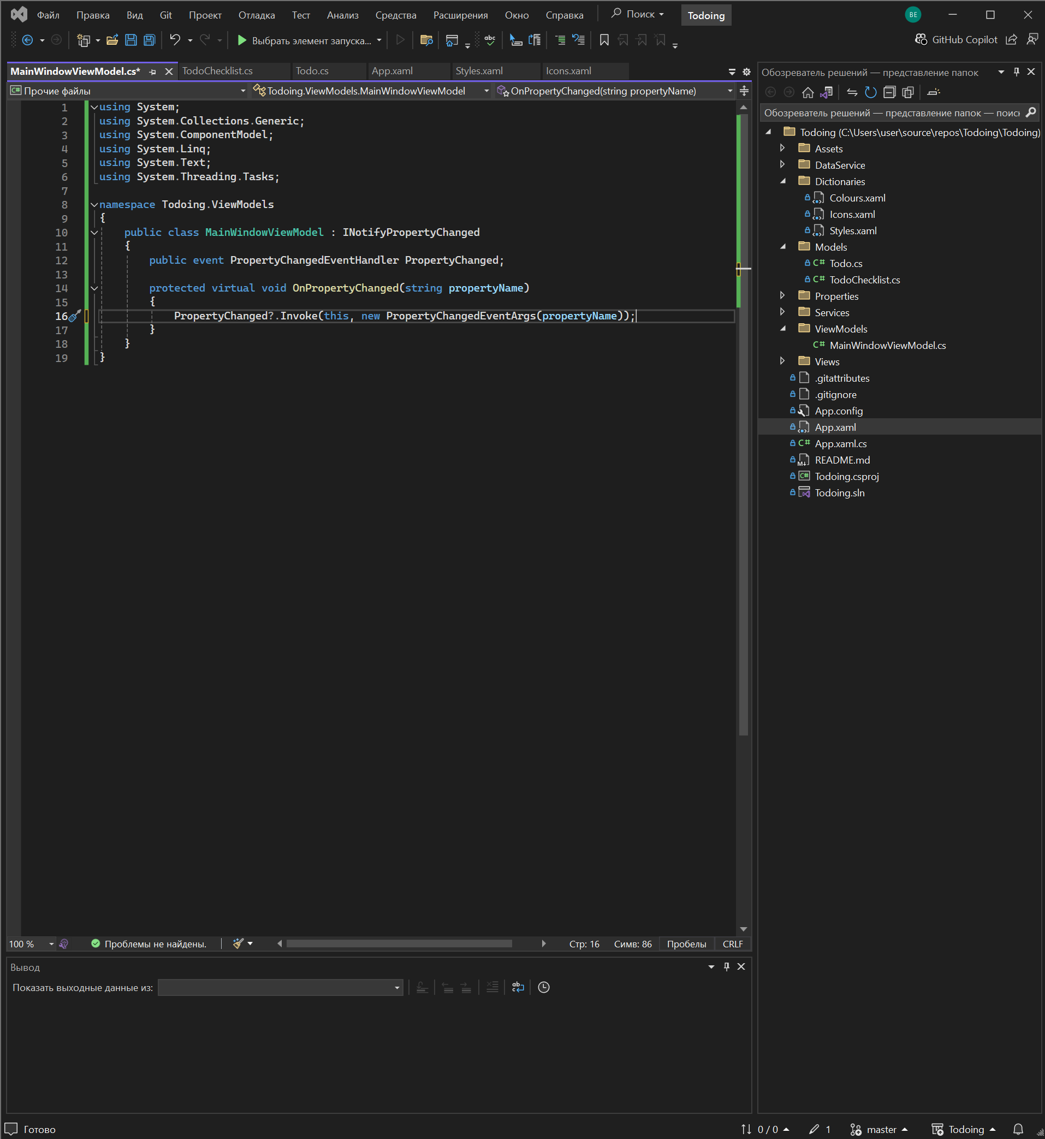Click the Home icon in Solution Explorer
This screenshot has height=1139, width=1045.
pos(808,92)
